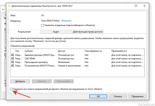This screenshot has width=155, height=106.
Task: Click the Просмотреть button
Action: point(64,81)
